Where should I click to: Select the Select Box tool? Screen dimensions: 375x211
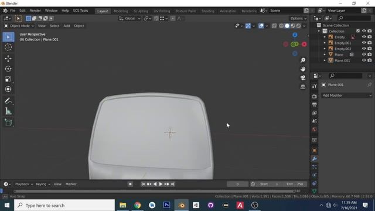(8, 37)
